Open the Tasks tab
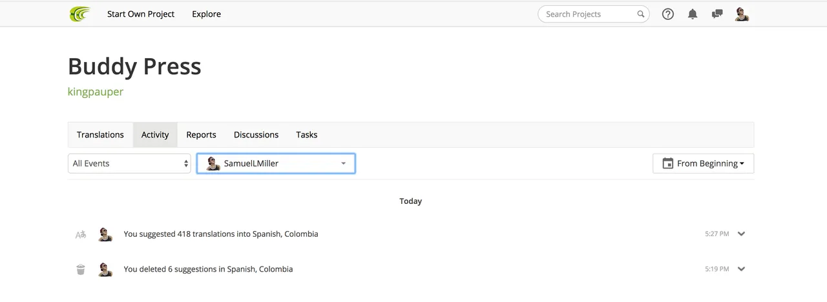The height and width of the screenshot is (302, 827). point(306,135)
